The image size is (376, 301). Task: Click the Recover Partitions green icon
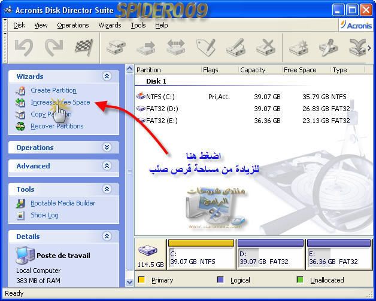click(x=20, y=127)
